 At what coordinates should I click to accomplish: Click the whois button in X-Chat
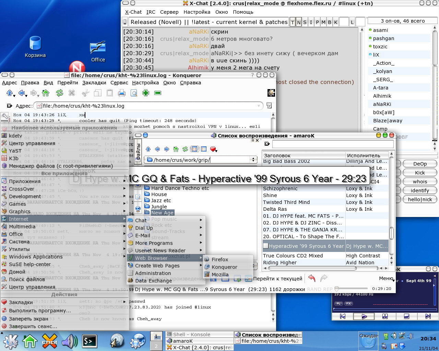[x=420, y=182]
